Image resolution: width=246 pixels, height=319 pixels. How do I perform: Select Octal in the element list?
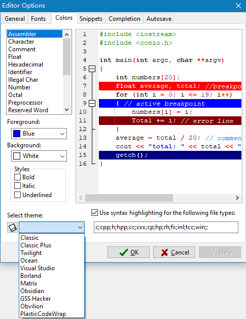pyautogui.click(x=34, y=95)
